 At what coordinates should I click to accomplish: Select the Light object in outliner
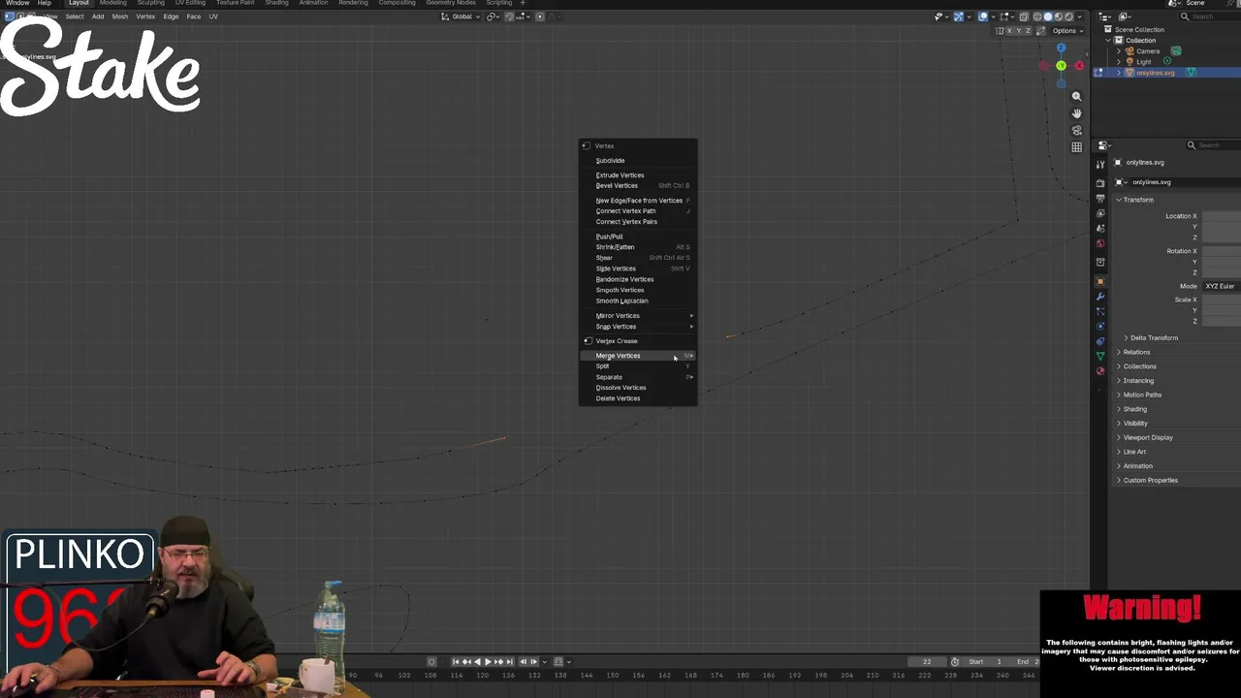pos(1144,61)
